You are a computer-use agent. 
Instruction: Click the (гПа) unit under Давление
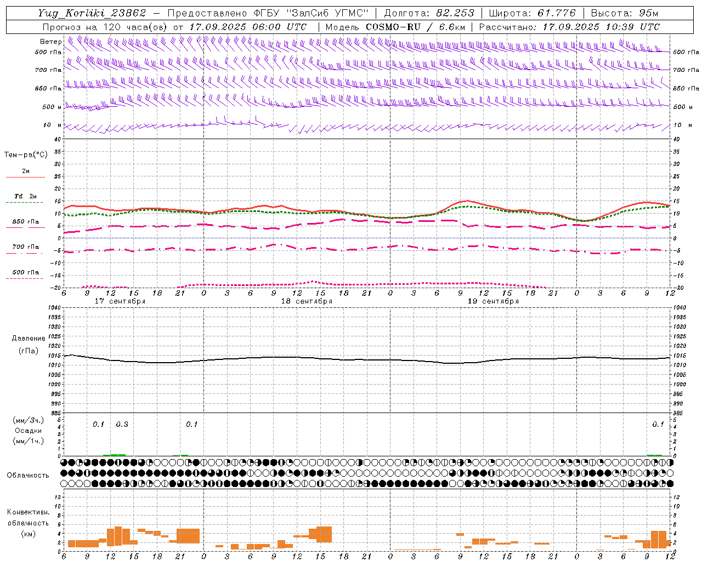point(29,351)
